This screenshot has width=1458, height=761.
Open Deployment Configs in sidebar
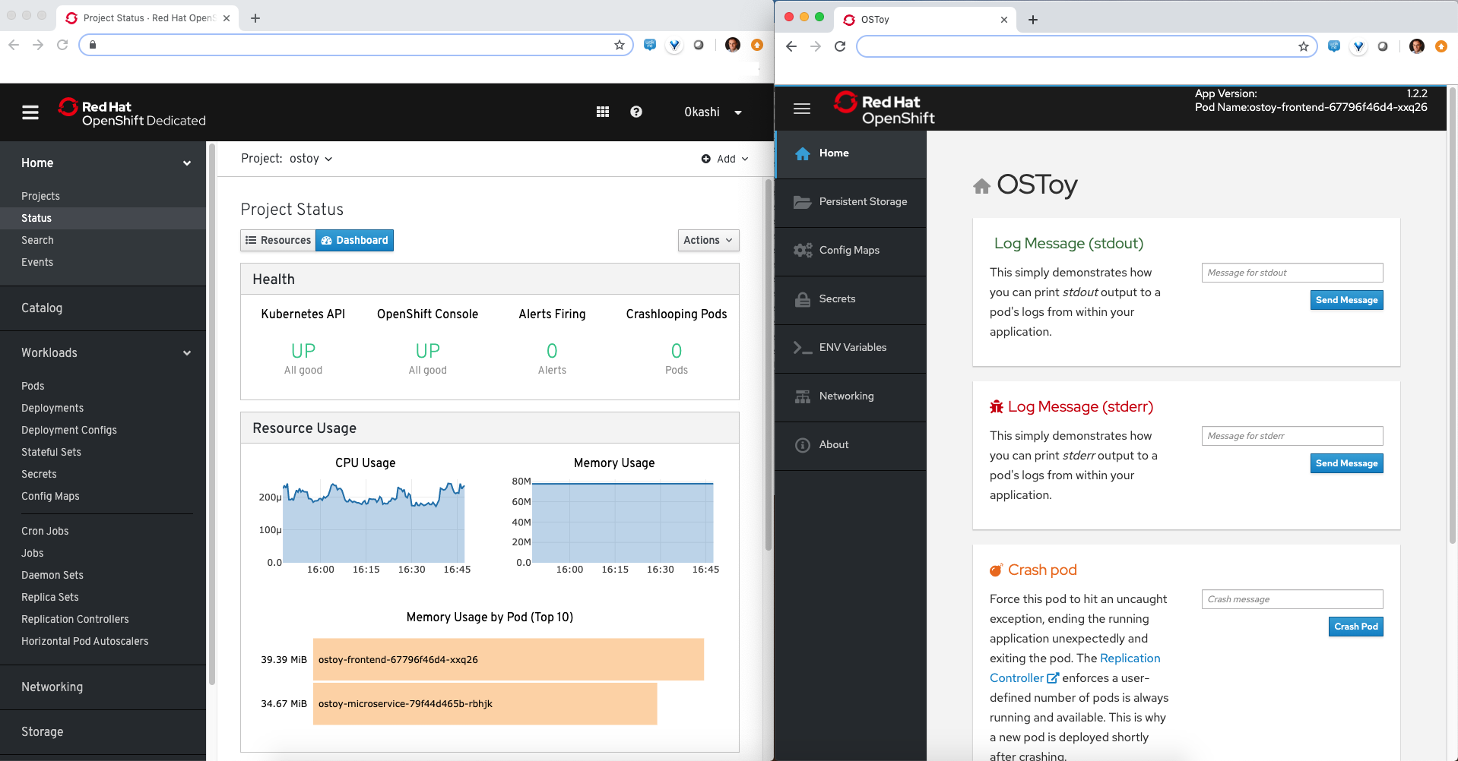69,430
